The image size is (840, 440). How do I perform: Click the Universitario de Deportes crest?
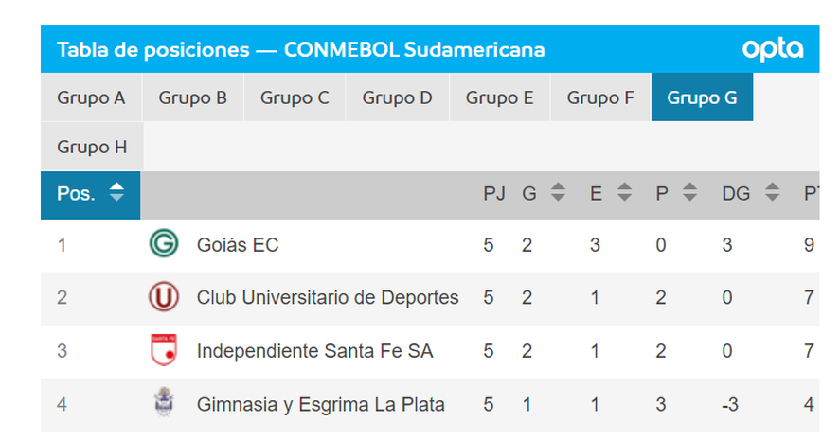(163, 298)
